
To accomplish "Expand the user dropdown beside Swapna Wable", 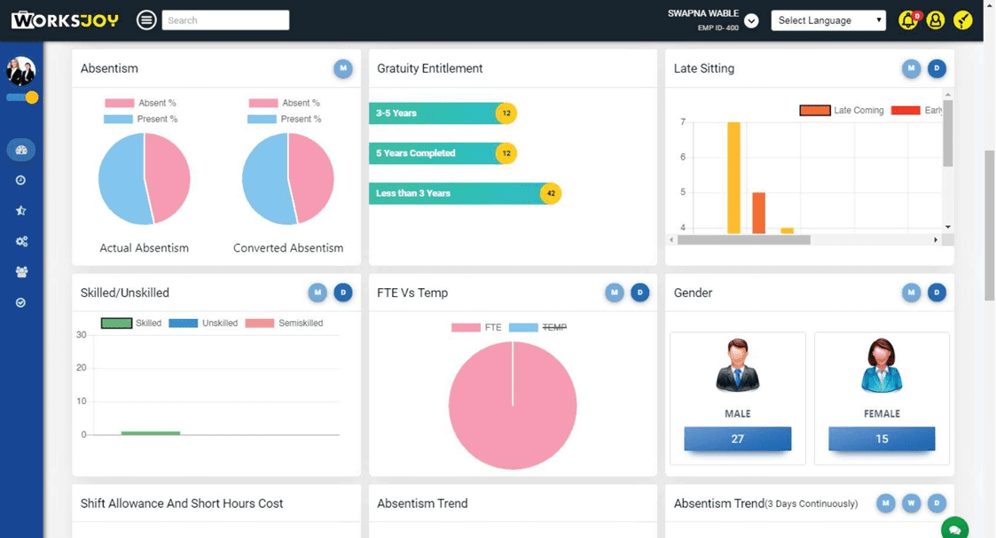I will [751, 21].
